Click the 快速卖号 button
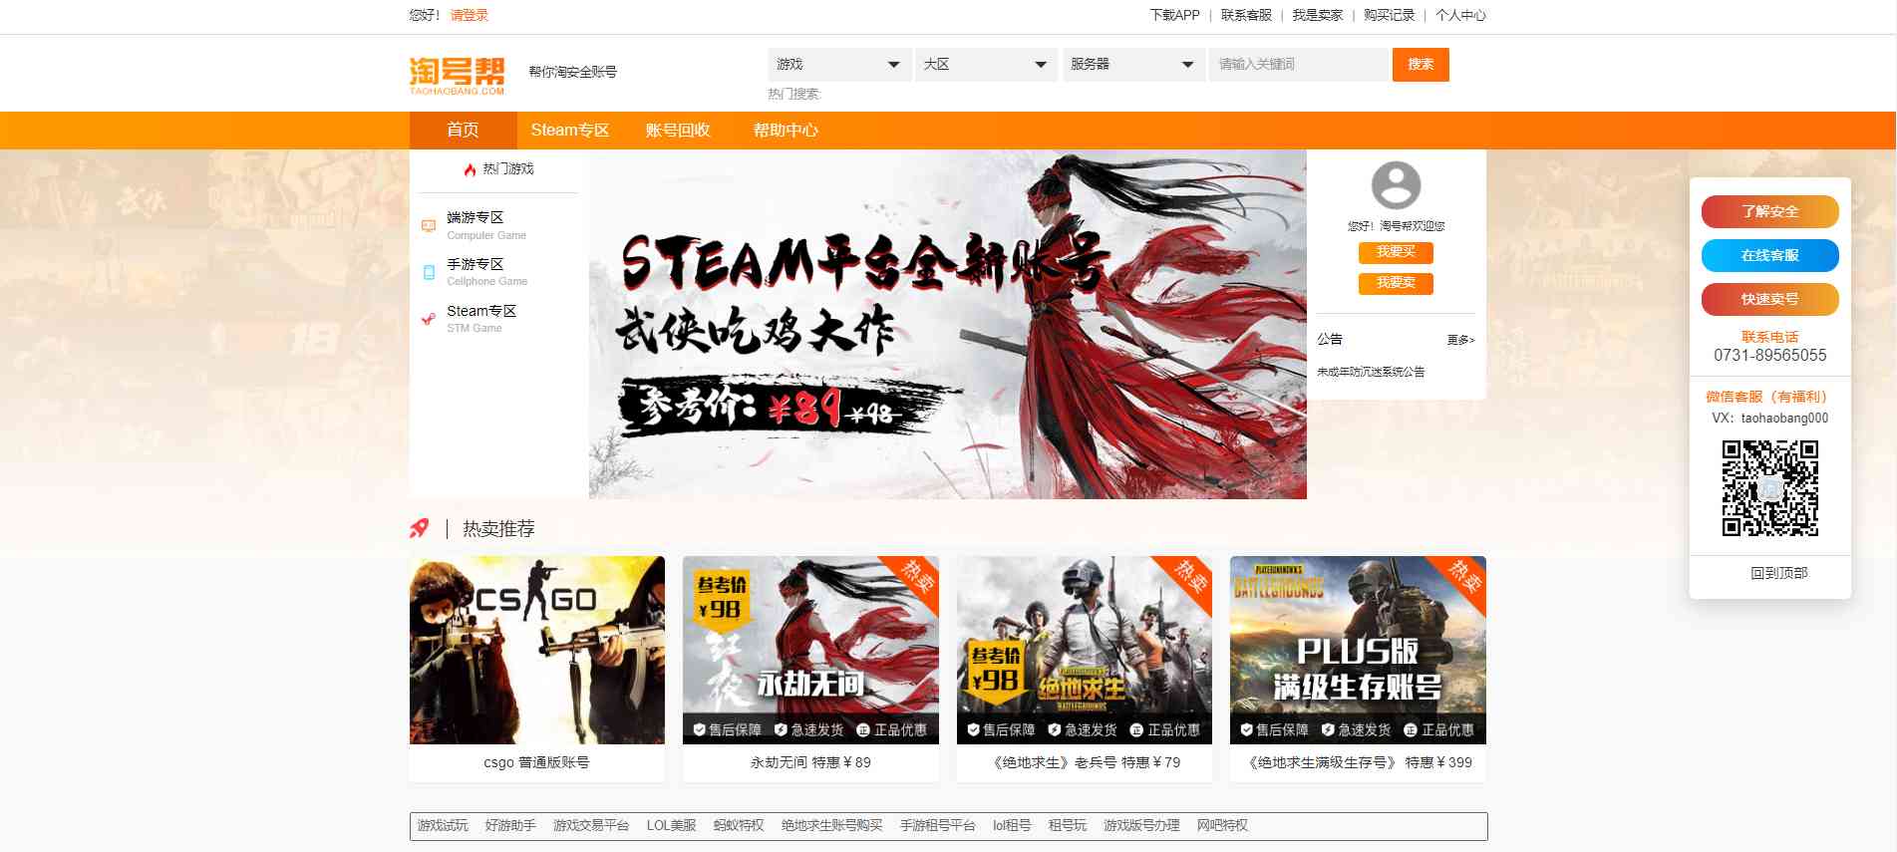The width and height of the screenshot is (1897, 852). coord(1770,299)
